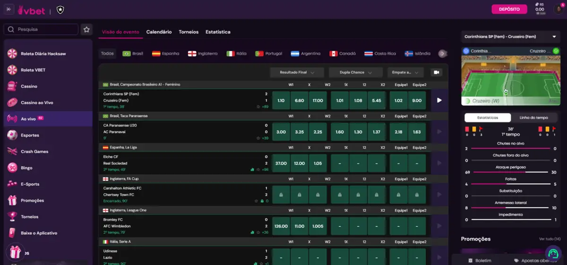Collapse the Espanha La Liga header
Viewport: 567px width, 265px height.
click(x=273, y=147)
